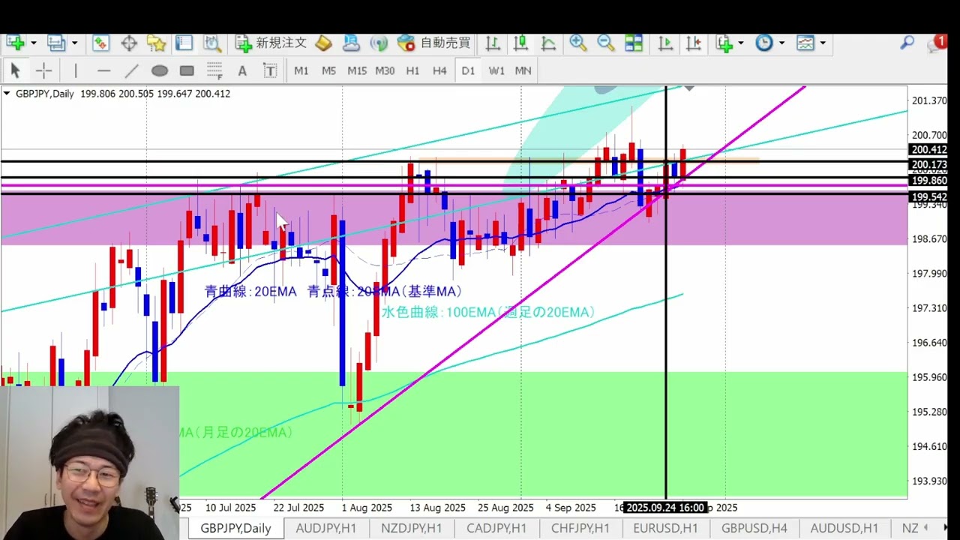Toggle 自動売買 auto trading
The height and width of the screenshot is (540, 960).
pyautogui.click(x=436, y=43)
